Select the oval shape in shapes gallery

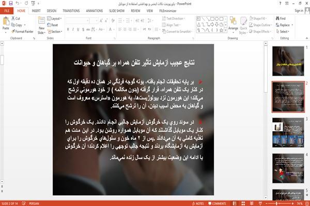(x=217, y=19)
